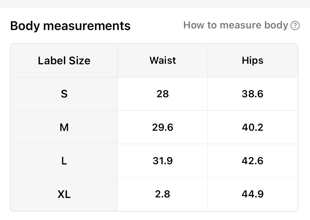Click the hips value 40.2
310x220 pixels.
click(x=253, y=127)
